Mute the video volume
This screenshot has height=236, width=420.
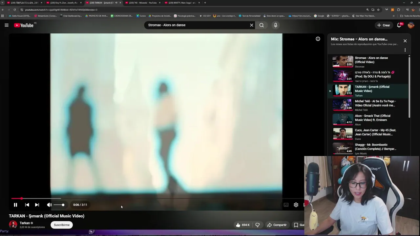(x=49, y=205)
